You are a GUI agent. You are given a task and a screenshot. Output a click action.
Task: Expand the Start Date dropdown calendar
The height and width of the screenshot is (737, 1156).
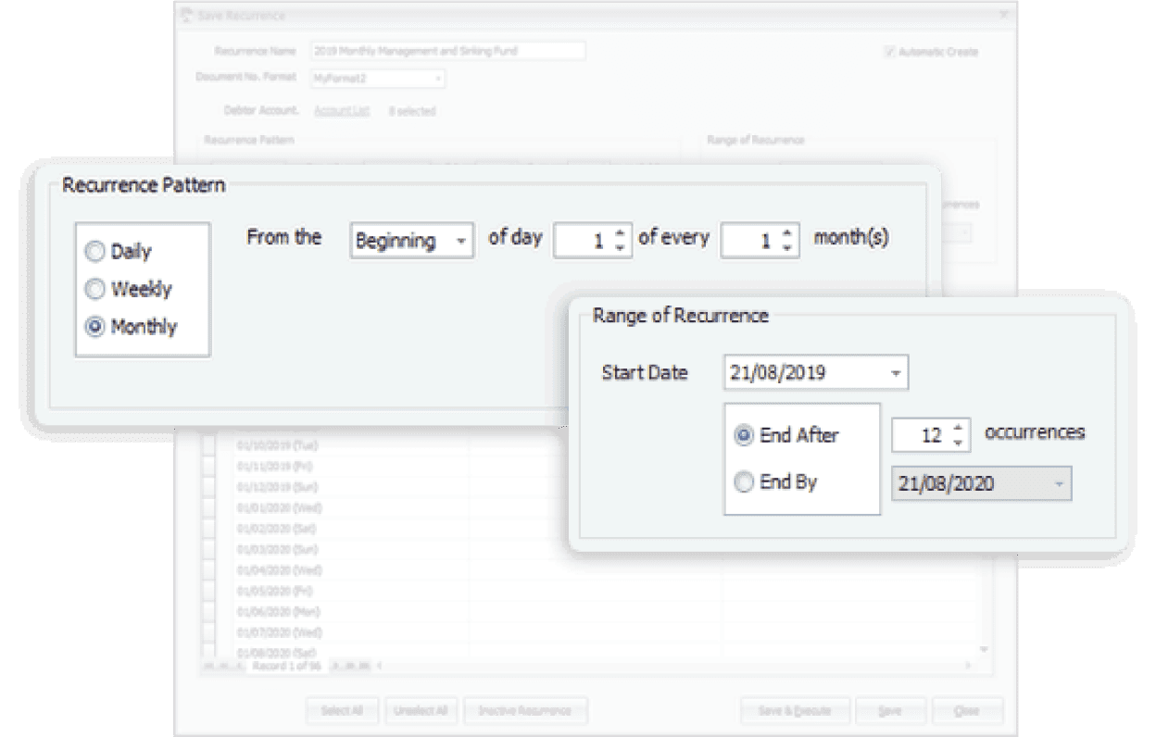pos(895,373)
